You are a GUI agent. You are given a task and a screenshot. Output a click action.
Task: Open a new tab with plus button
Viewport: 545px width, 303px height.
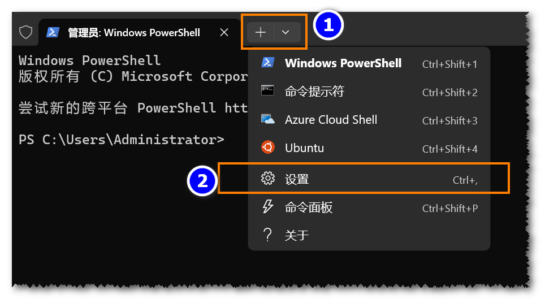click(260, 32)
